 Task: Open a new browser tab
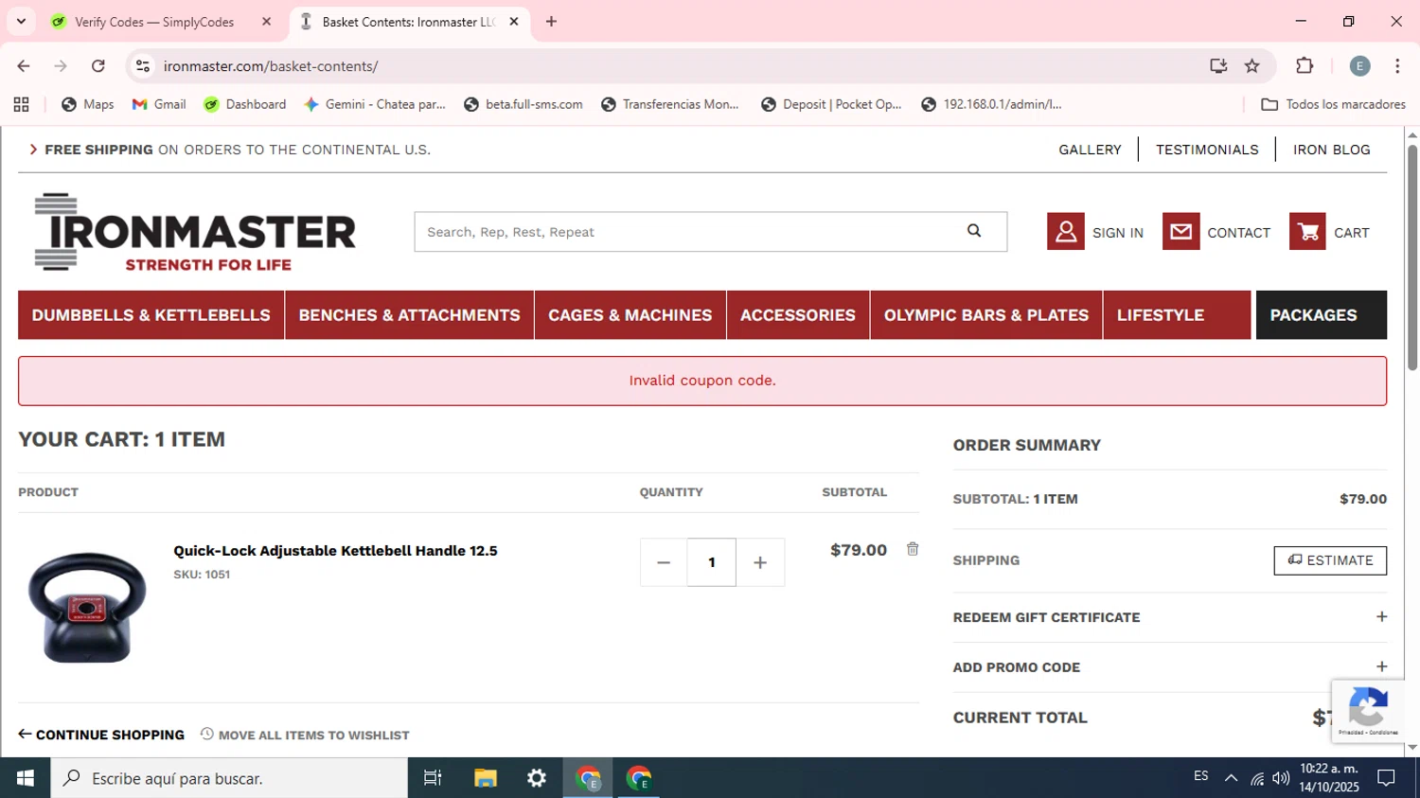pyautogui.click(x=551, y=22)
